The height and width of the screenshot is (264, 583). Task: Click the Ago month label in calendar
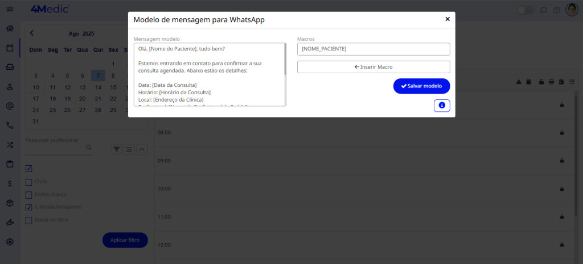click(74, 33)
